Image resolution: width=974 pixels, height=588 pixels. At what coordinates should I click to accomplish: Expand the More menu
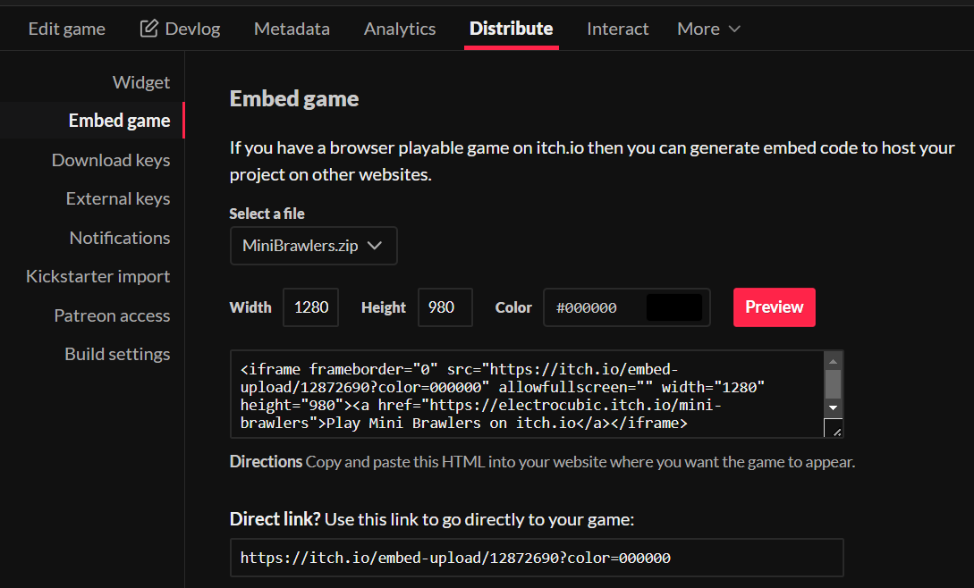point(708,29)
